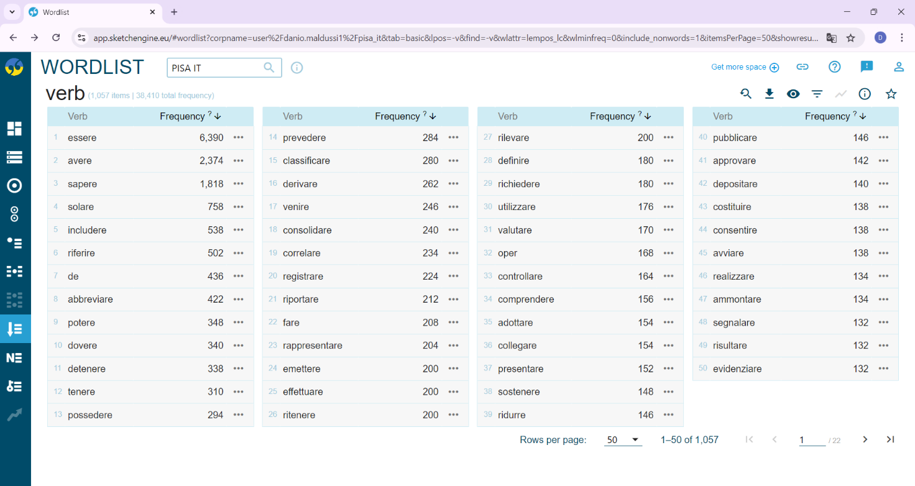Sort first column by Frequency arrow
This screenshot has width=915, height=486.
218,116
